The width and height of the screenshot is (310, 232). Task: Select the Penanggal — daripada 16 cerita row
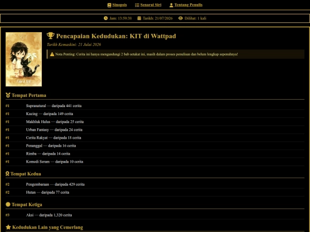click(155, 146)
